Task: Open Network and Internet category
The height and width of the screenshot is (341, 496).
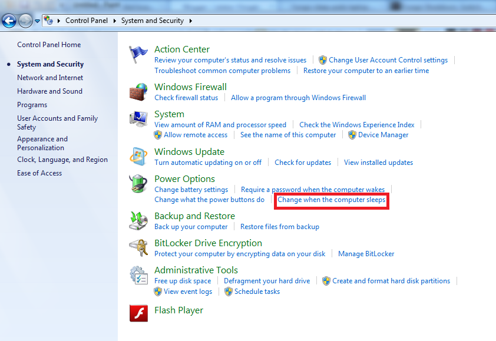Action: pos(50,78)
